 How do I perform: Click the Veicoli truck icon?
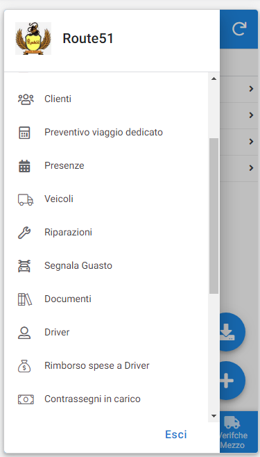coord(26,199)
